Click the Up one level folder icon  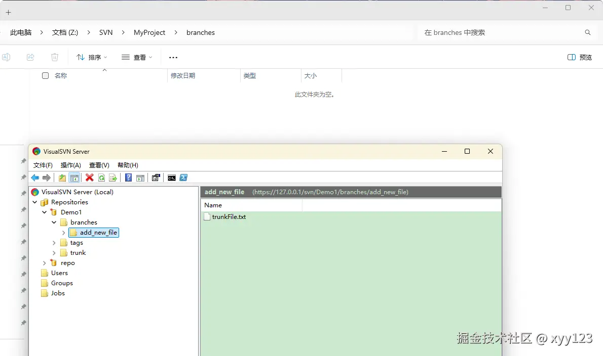point(62,177)
